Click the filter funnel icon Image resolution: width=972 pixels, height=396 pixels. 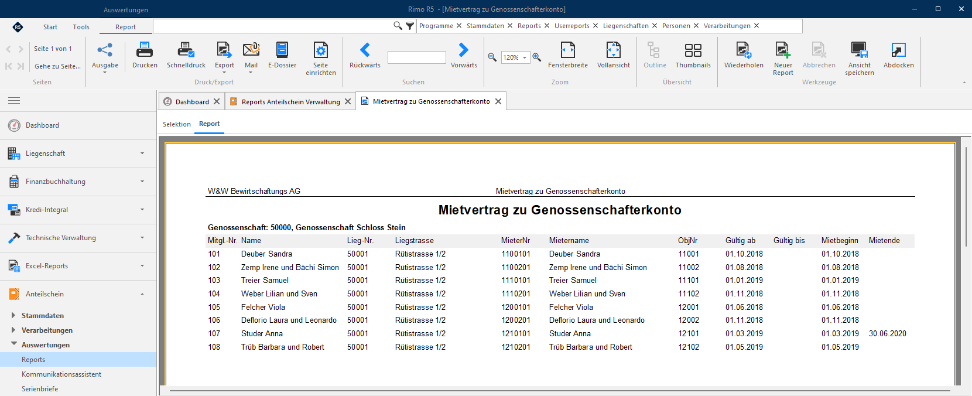point(410,26)
